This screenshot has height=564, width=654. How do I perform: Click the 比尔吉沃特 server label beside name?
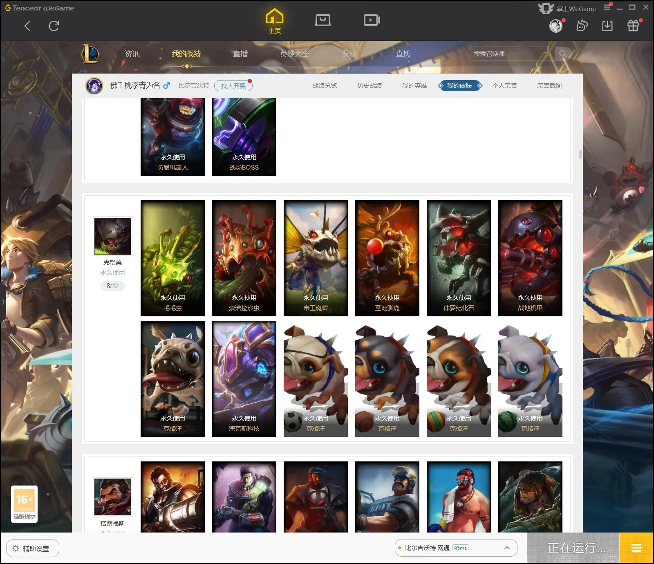(194, 85)
